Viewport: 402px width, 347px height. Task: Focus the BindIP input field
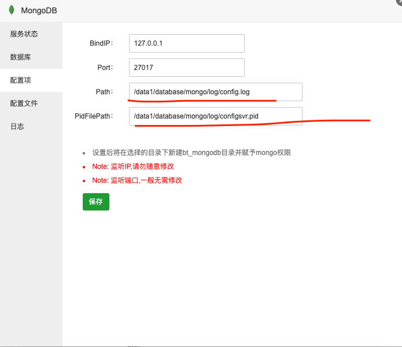[187, 43]
